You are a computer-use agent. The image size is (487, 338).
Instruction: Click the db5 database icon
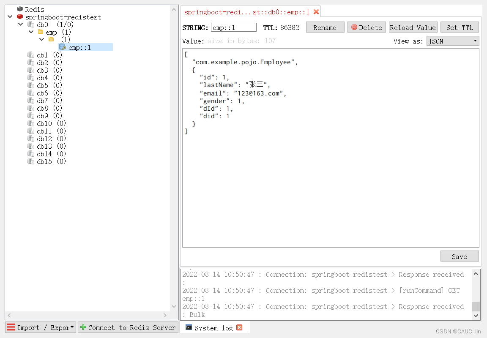31,85
